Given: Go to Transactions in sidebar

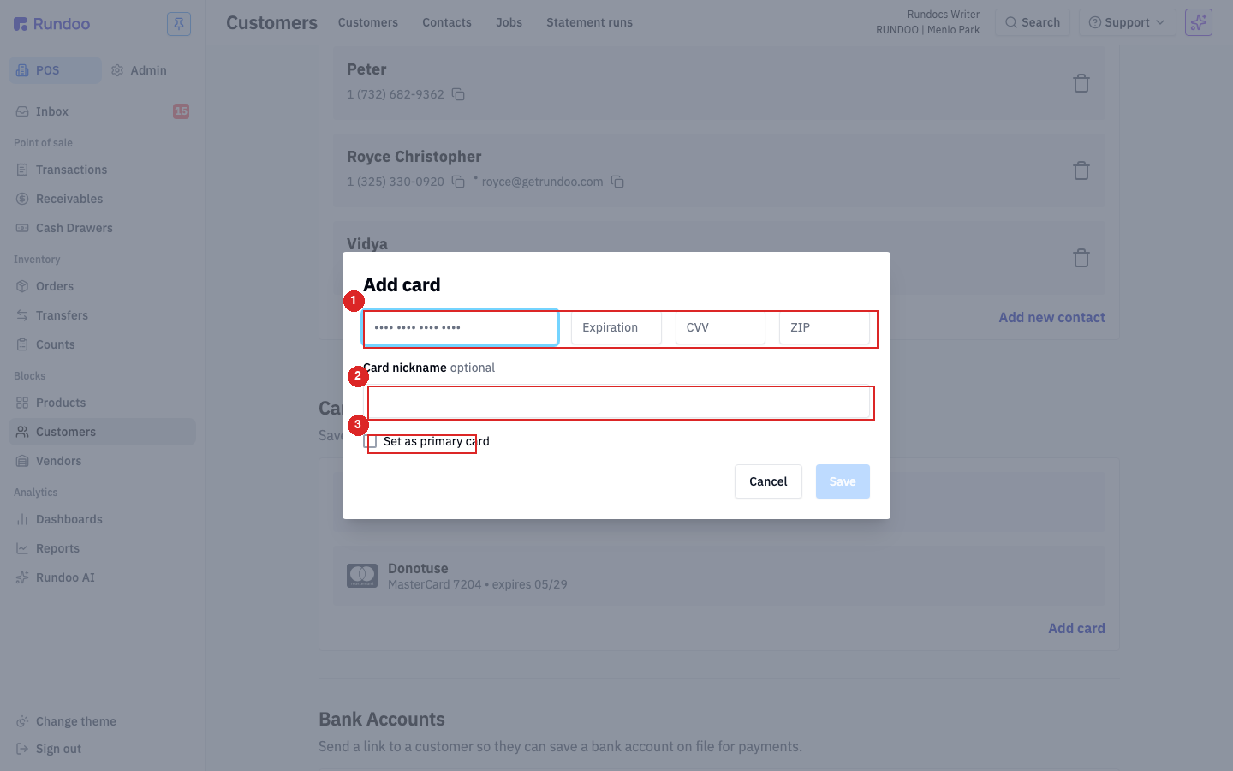Looking at the screenshot, I should click(x=102, y=170).
